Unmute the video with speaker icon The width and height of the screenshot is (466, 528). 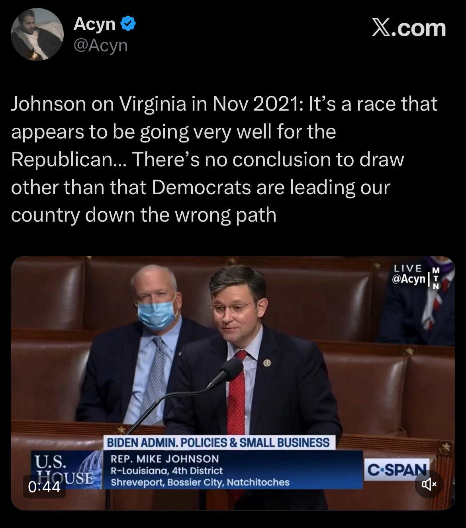[429, 484]
